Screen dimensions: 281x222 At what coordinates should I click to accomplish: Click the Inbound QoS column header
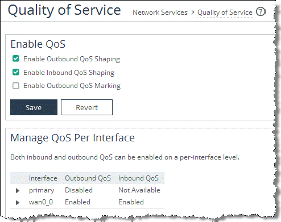tap(138, 178)
